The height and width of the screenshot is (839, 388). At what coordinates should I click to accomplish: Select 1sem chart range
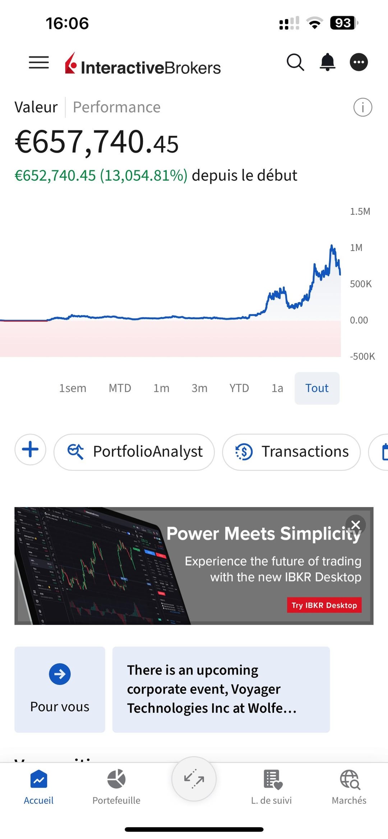point(73,388)
